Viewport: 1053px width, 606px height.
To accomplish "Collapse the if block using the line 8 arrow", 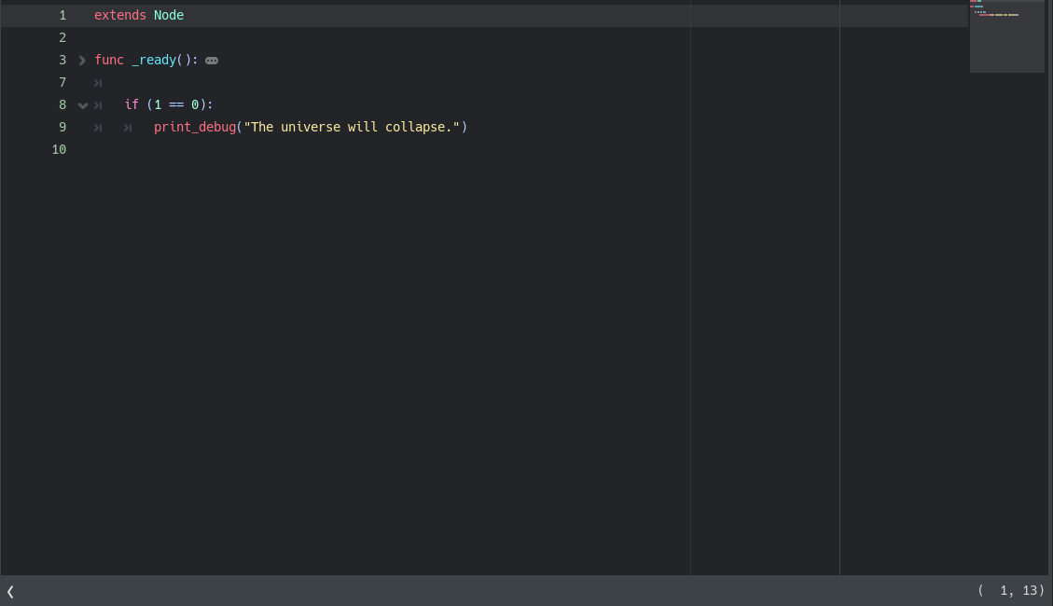I will click(x=82, y=104).
